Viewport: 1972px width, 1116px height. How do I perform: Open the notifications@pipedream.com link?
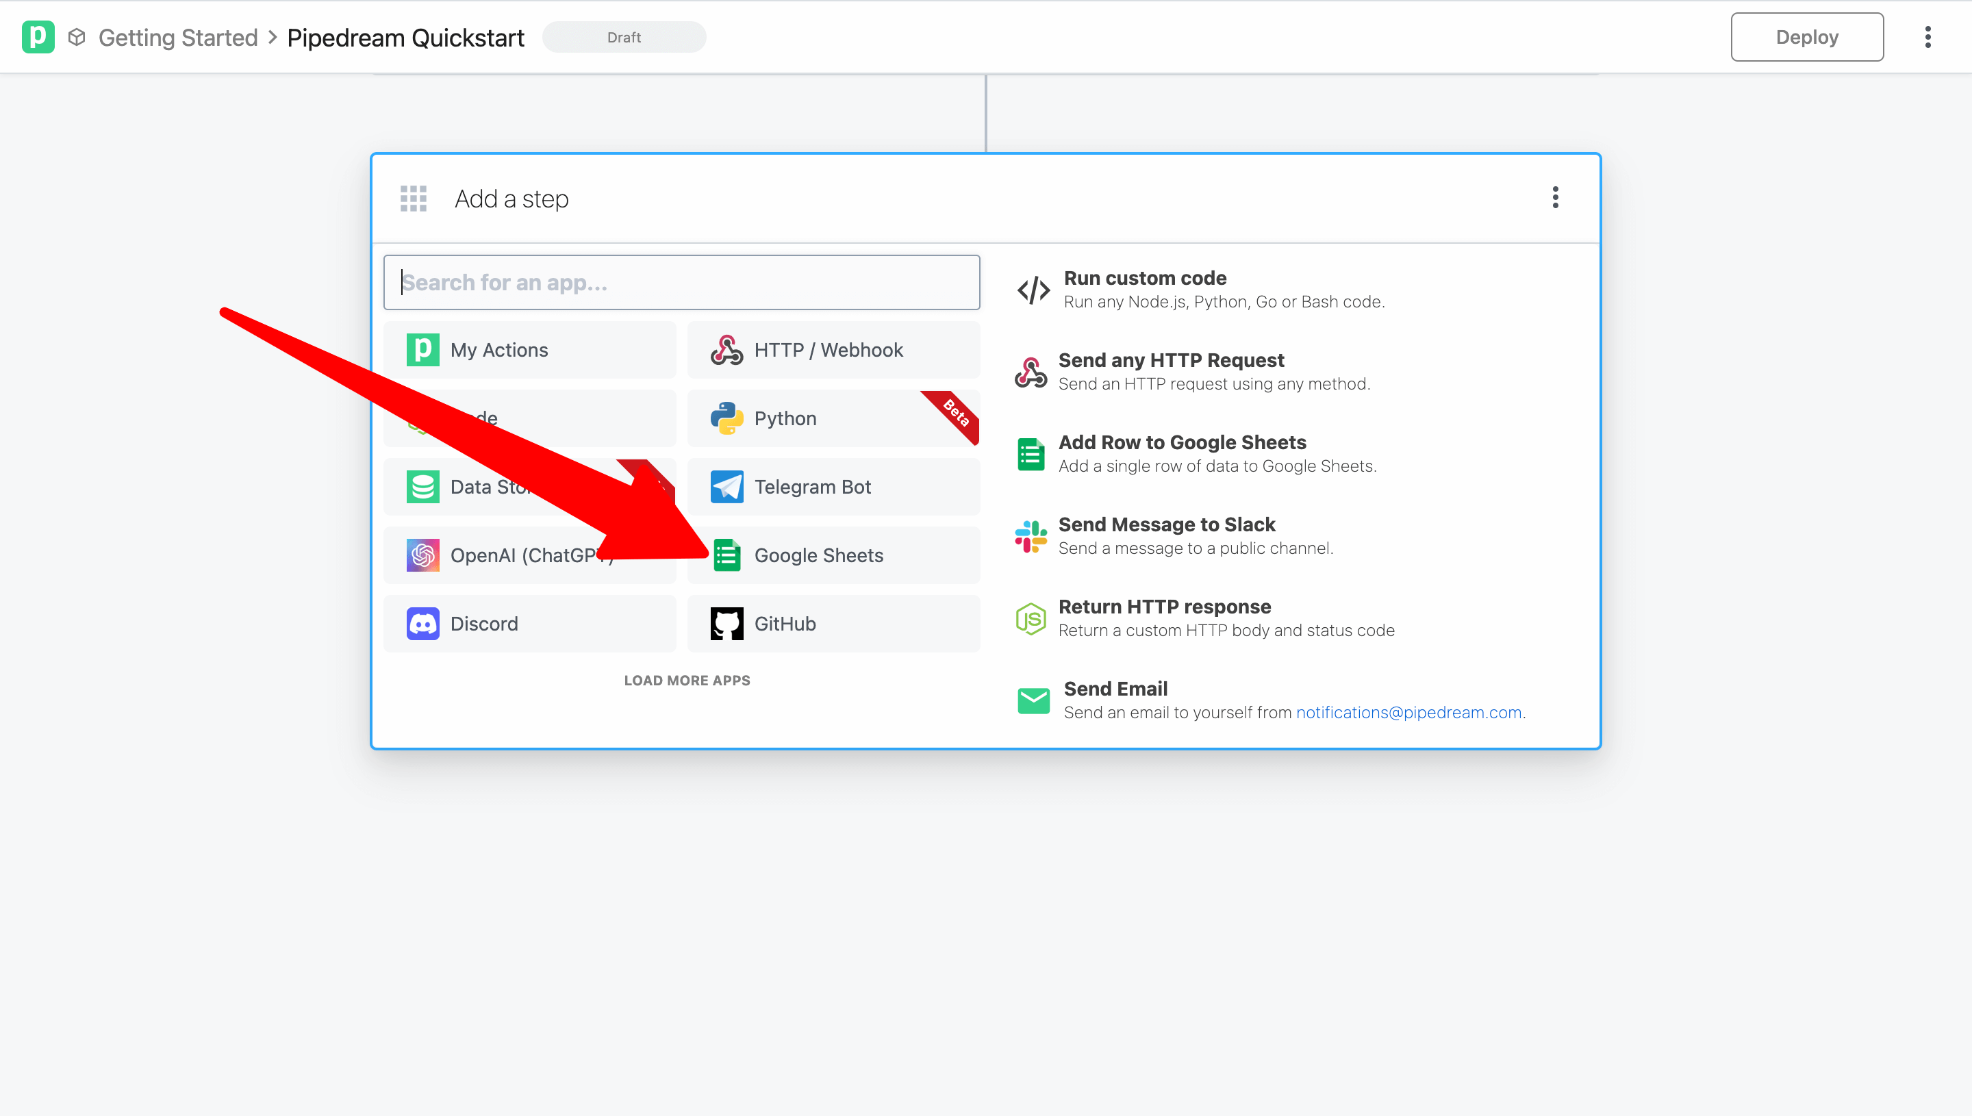coord(1408,712)
